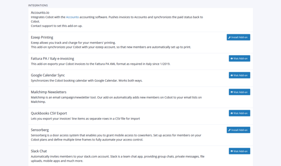The height and width of the screenshot is (166, 281).
Task: Visit the Slack Chat add-on
Action: click(x=240, y=151)
